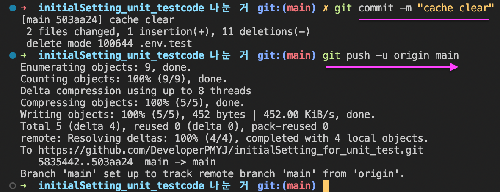Click "5835442..503aa24 main -> main" line

(127, 162)
